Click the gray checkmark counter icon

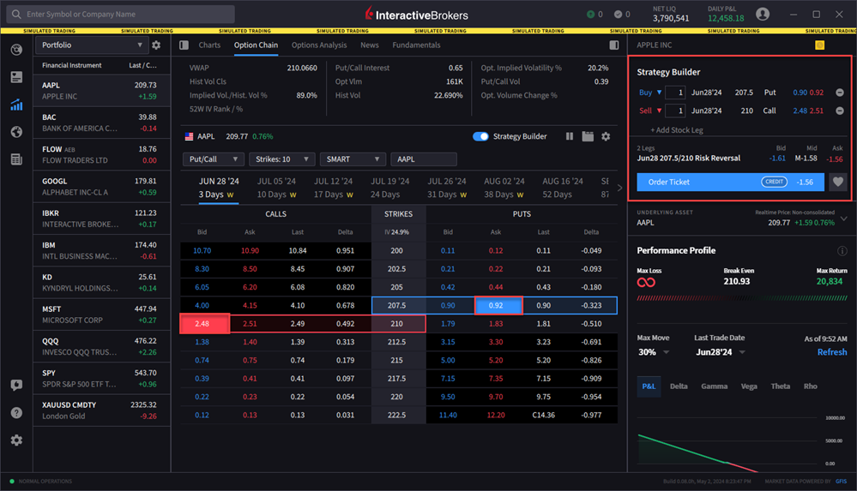[622, 15]
